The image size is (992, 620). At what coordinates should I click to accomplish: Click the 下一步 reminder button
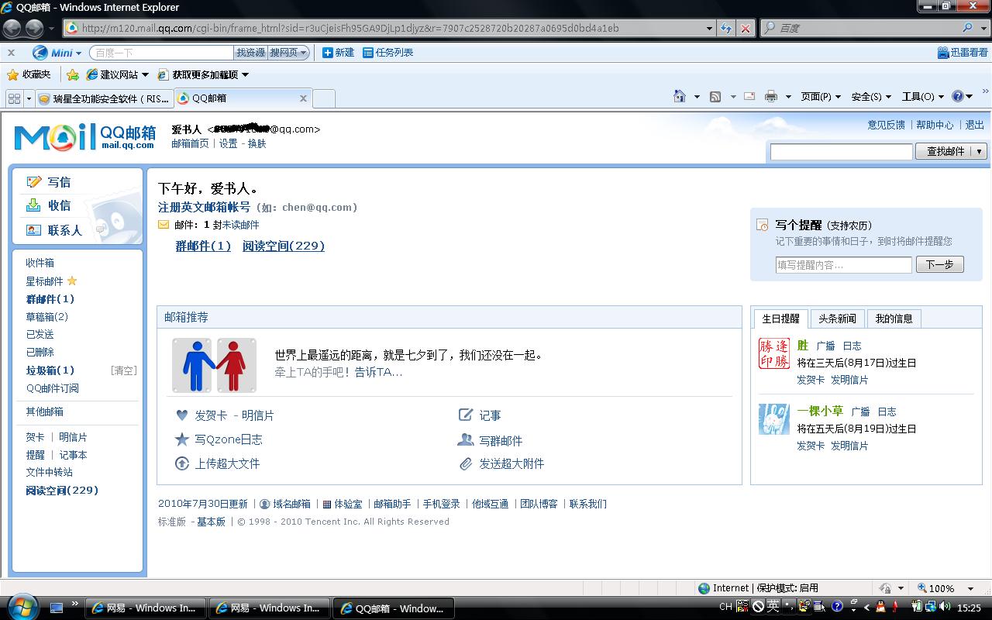pyautogui.click(x=940, y=265)
